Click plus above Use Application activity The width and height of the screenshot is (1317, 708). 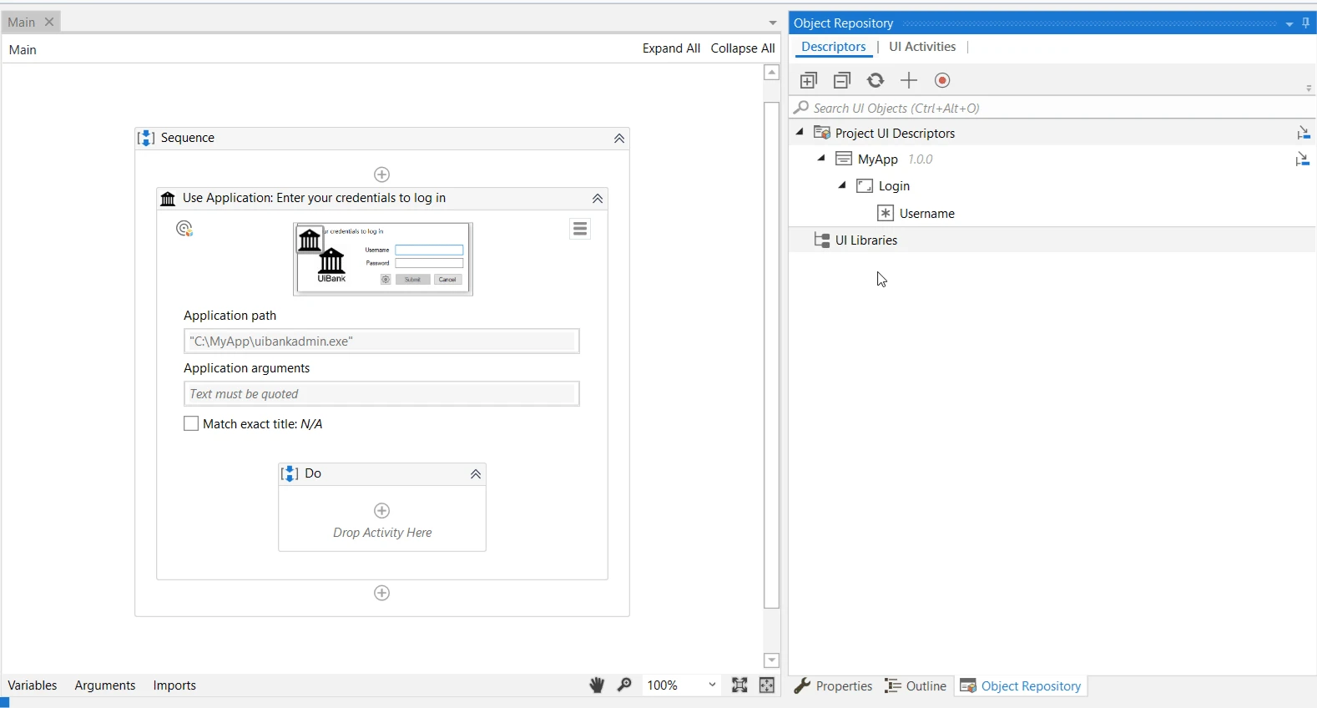(382, 174)
